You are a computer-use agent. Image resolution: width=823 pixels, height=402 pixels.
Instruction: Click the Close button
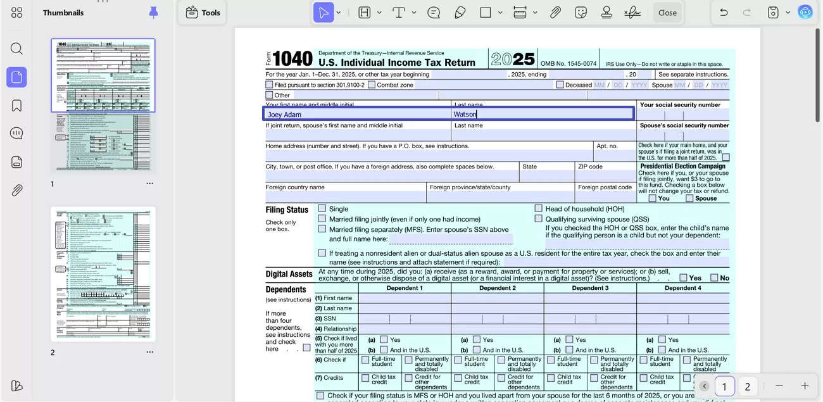click(x=668, y=12)
